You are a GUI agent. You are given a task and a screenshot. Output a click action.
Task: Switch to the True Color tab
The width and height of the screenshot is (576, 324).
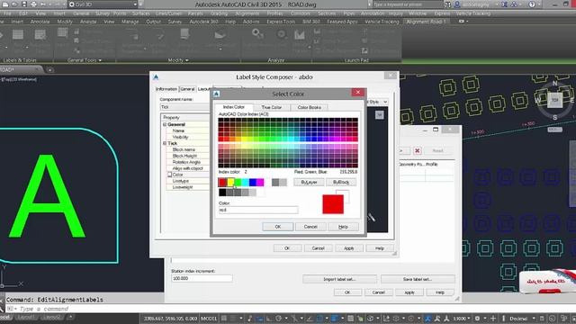coord(272,107)
